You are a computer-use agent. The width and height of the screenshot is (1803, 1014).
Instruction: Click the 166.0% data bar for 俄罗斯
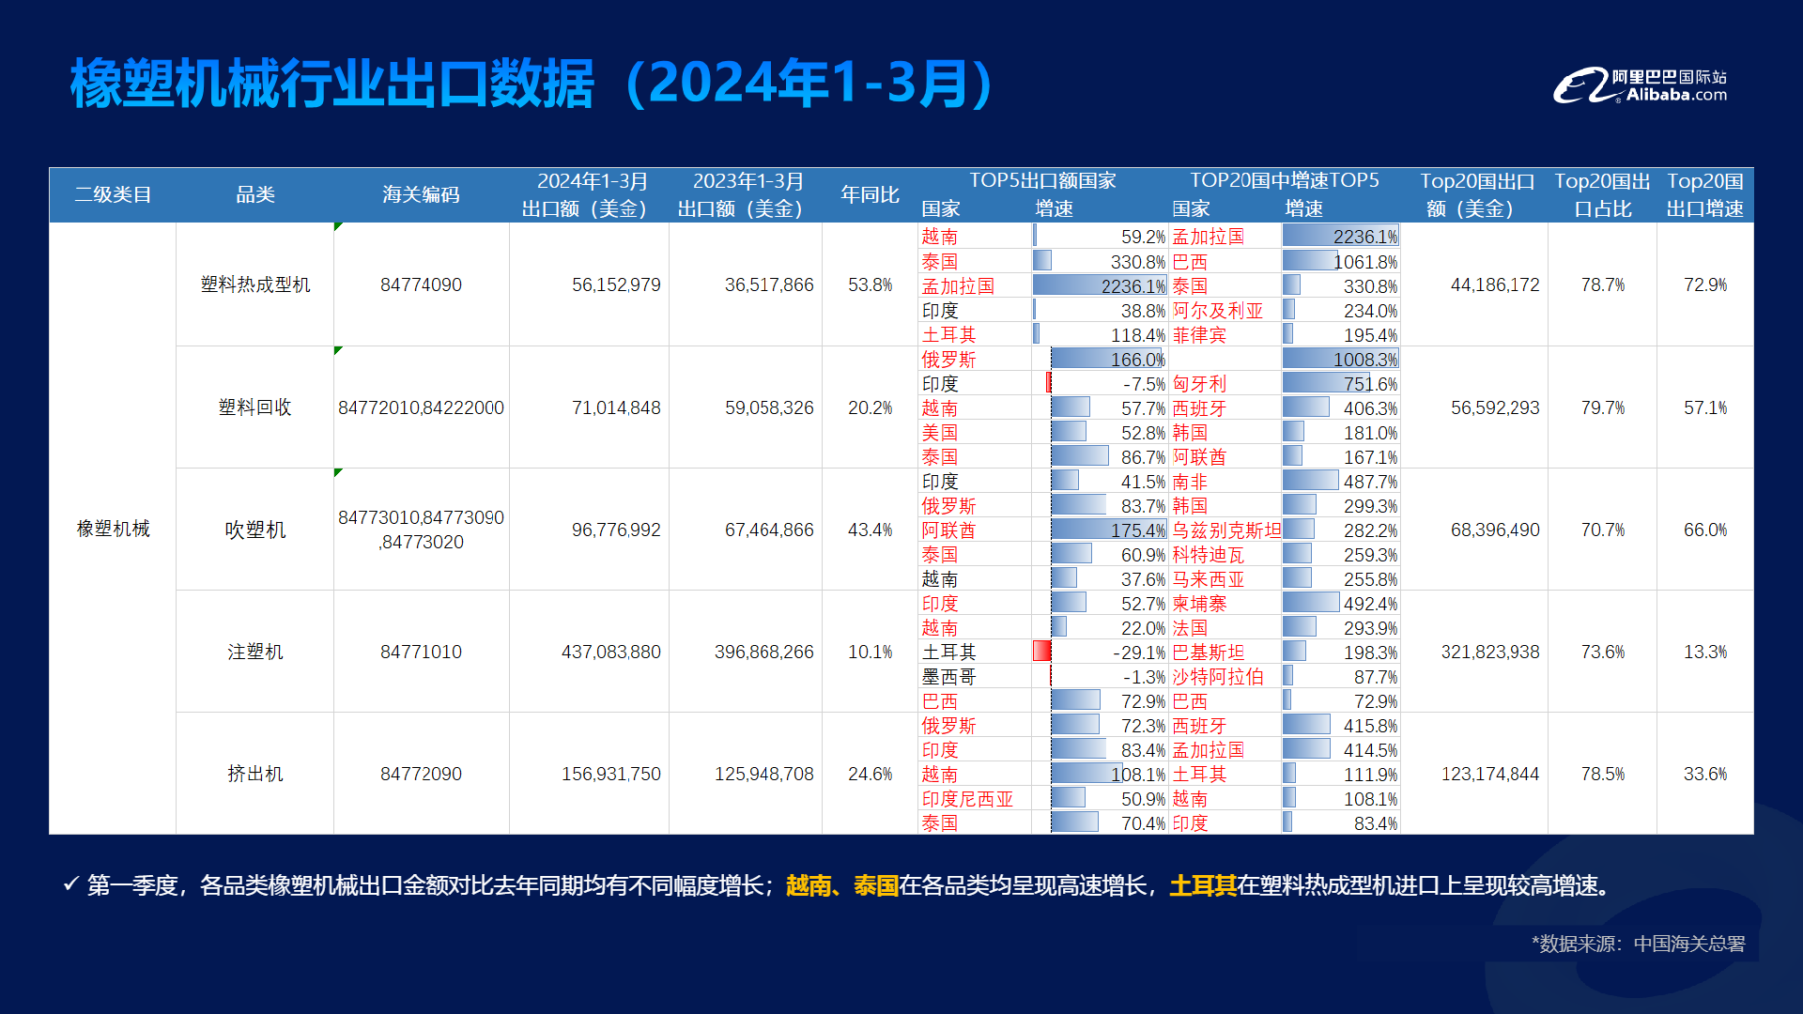tap(1108, 359)
